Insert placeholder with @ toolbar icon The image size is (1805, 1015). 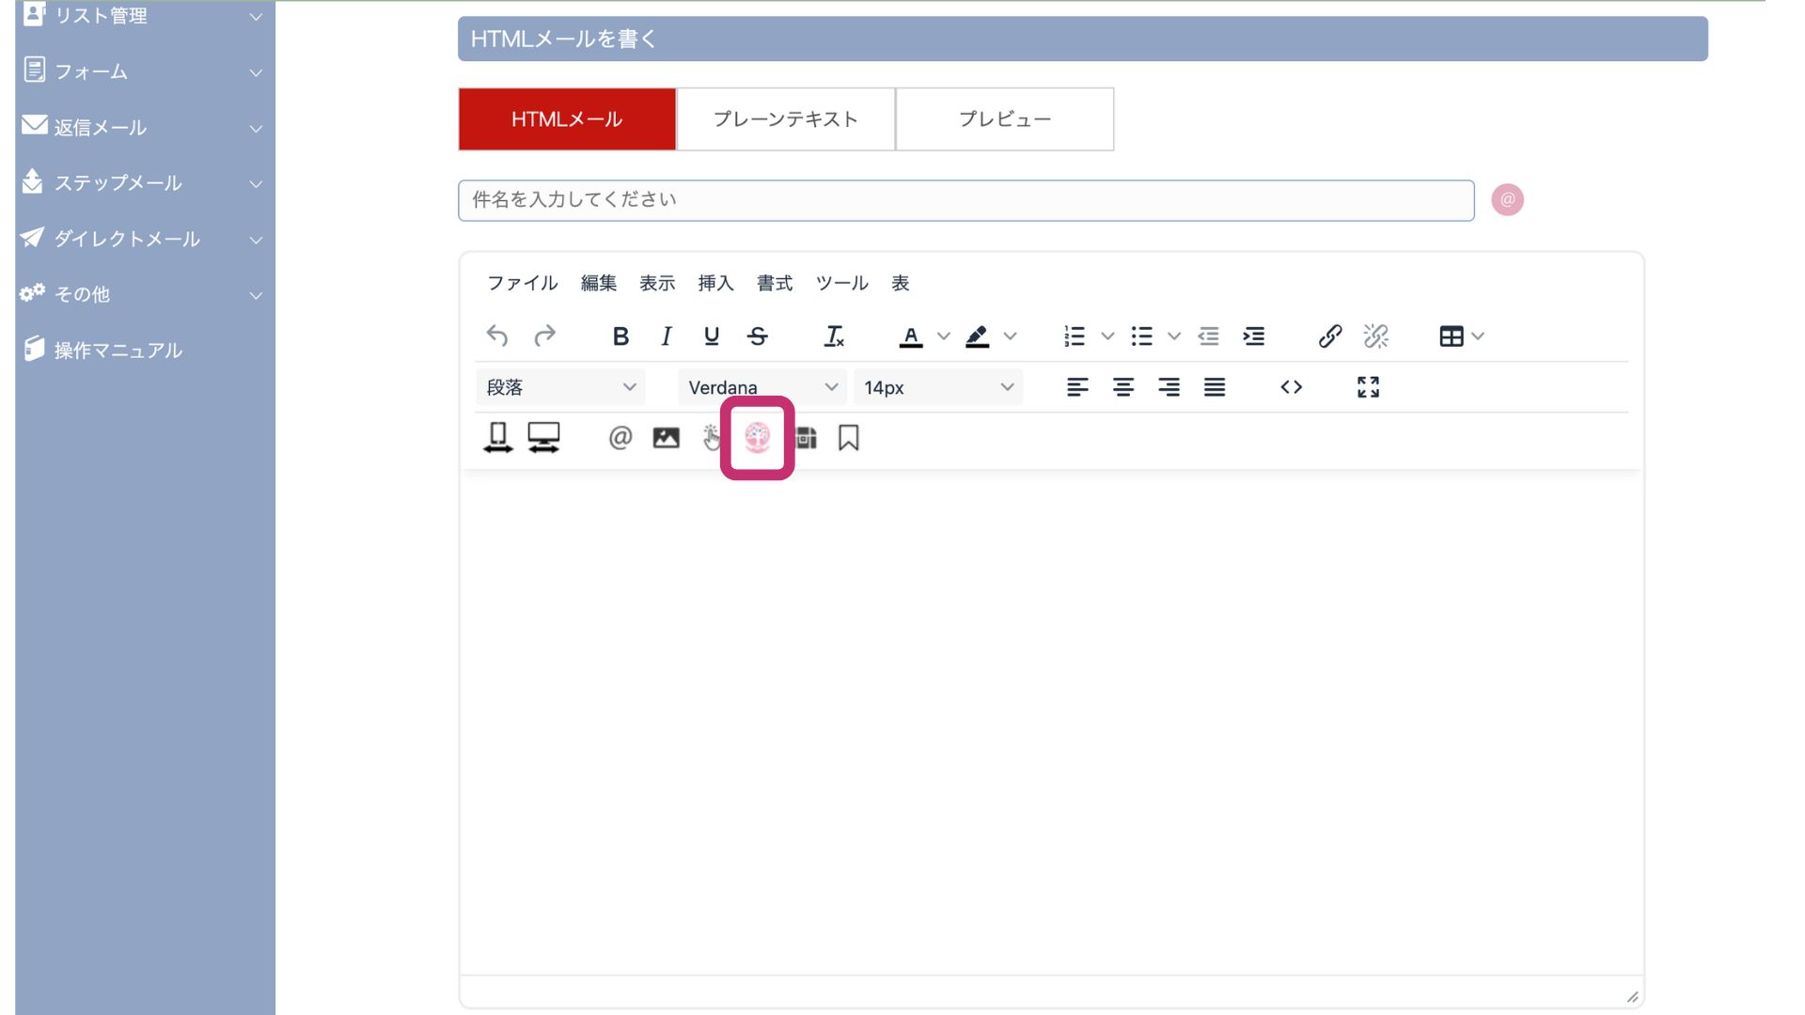pyautogui.click(x=620, y=438)
